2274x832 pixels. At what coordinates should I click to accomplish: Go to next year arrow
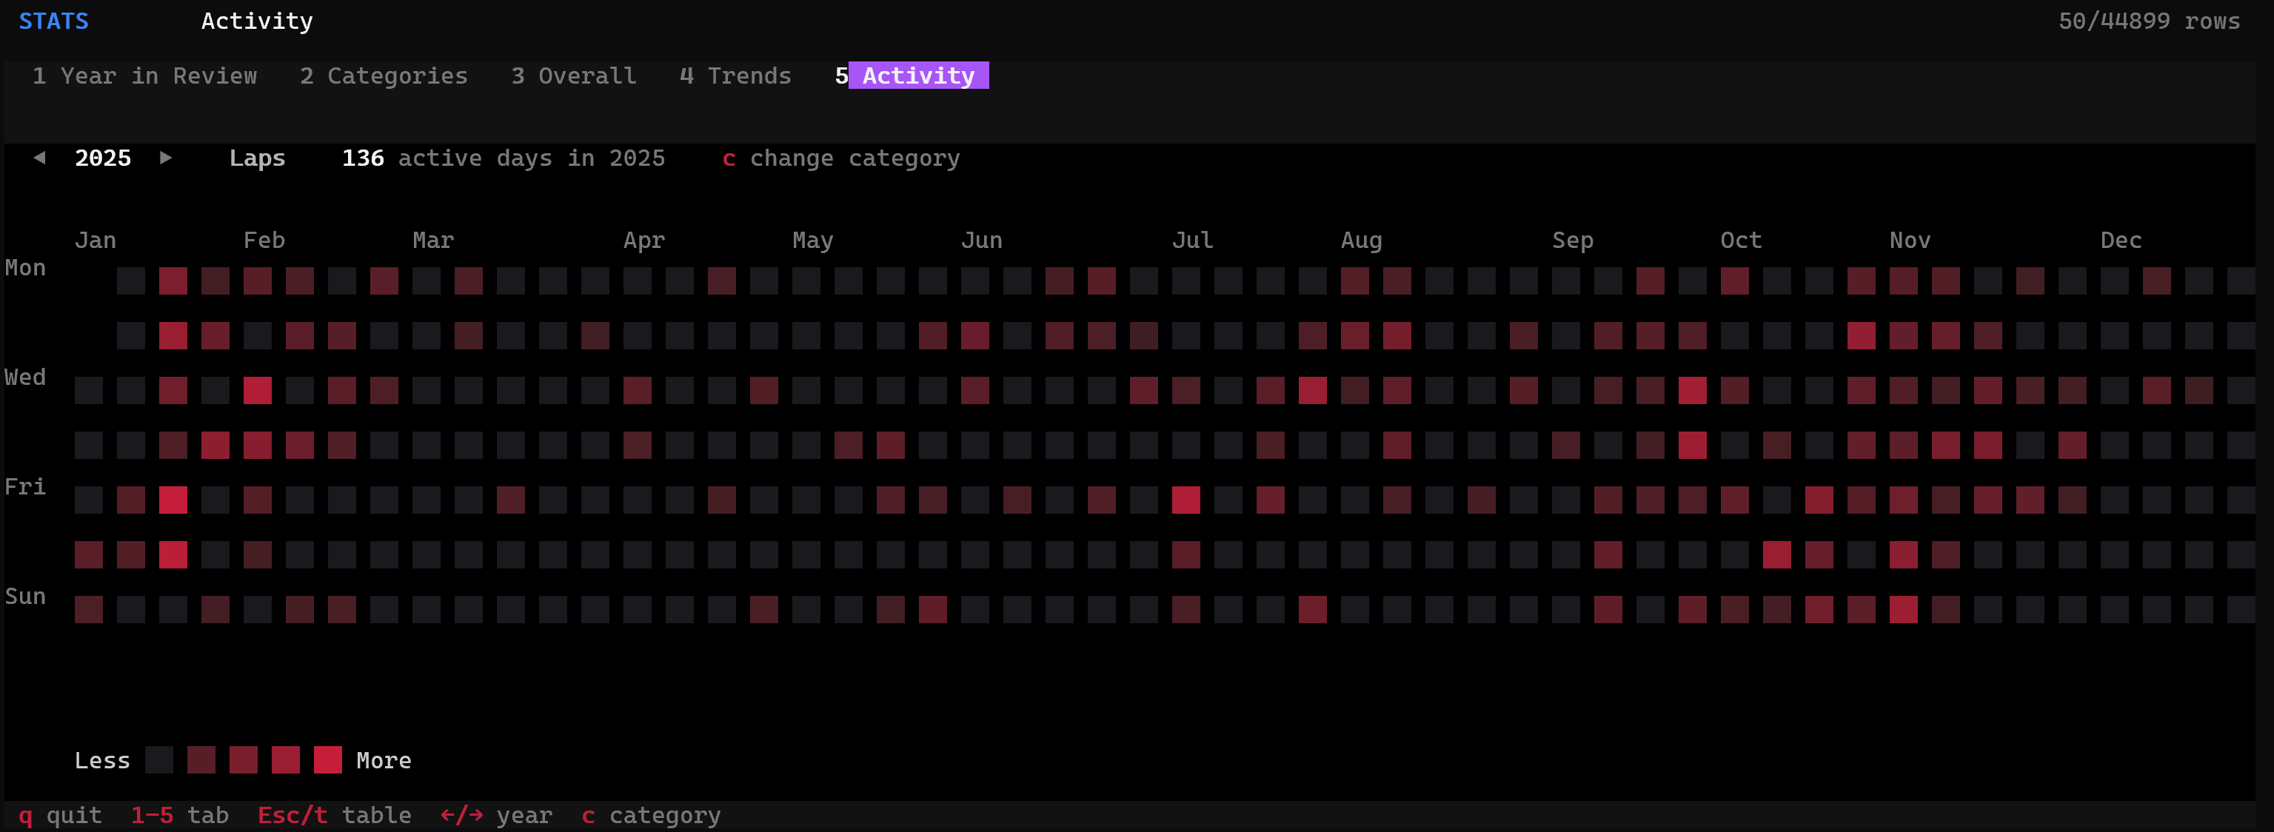click(166, 158)
